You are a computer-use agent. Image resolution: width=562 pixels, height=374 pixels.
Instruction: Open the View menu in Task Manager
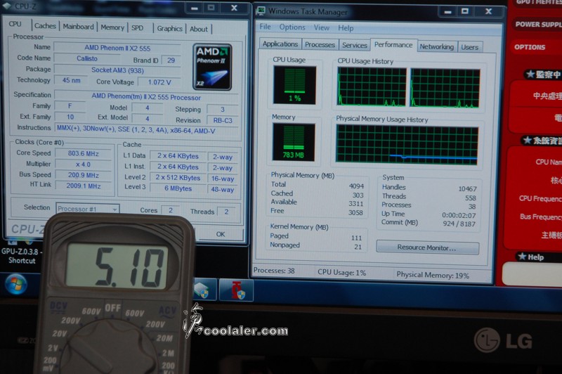coord(322,27)
